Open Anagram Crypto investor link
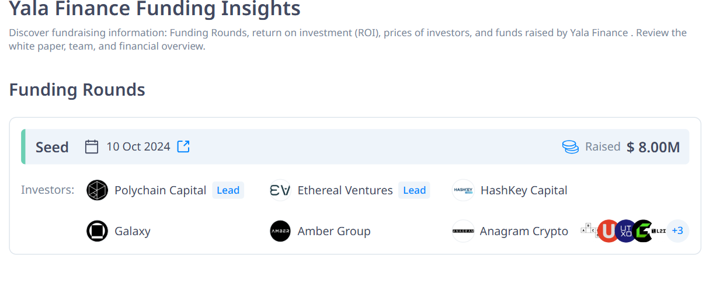The width and height of the screenshot is (706, 290). pos(524,231)
